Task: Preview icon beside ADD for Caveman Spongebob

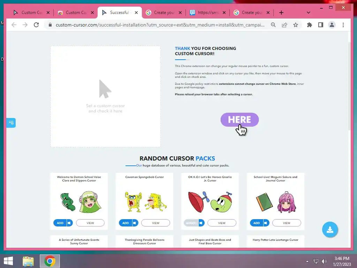Action: pos(135,223)
